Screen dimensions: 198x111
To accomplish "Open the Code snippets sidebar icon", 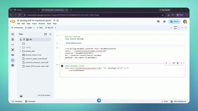I will pyautogui.click(x=13, y=44).
